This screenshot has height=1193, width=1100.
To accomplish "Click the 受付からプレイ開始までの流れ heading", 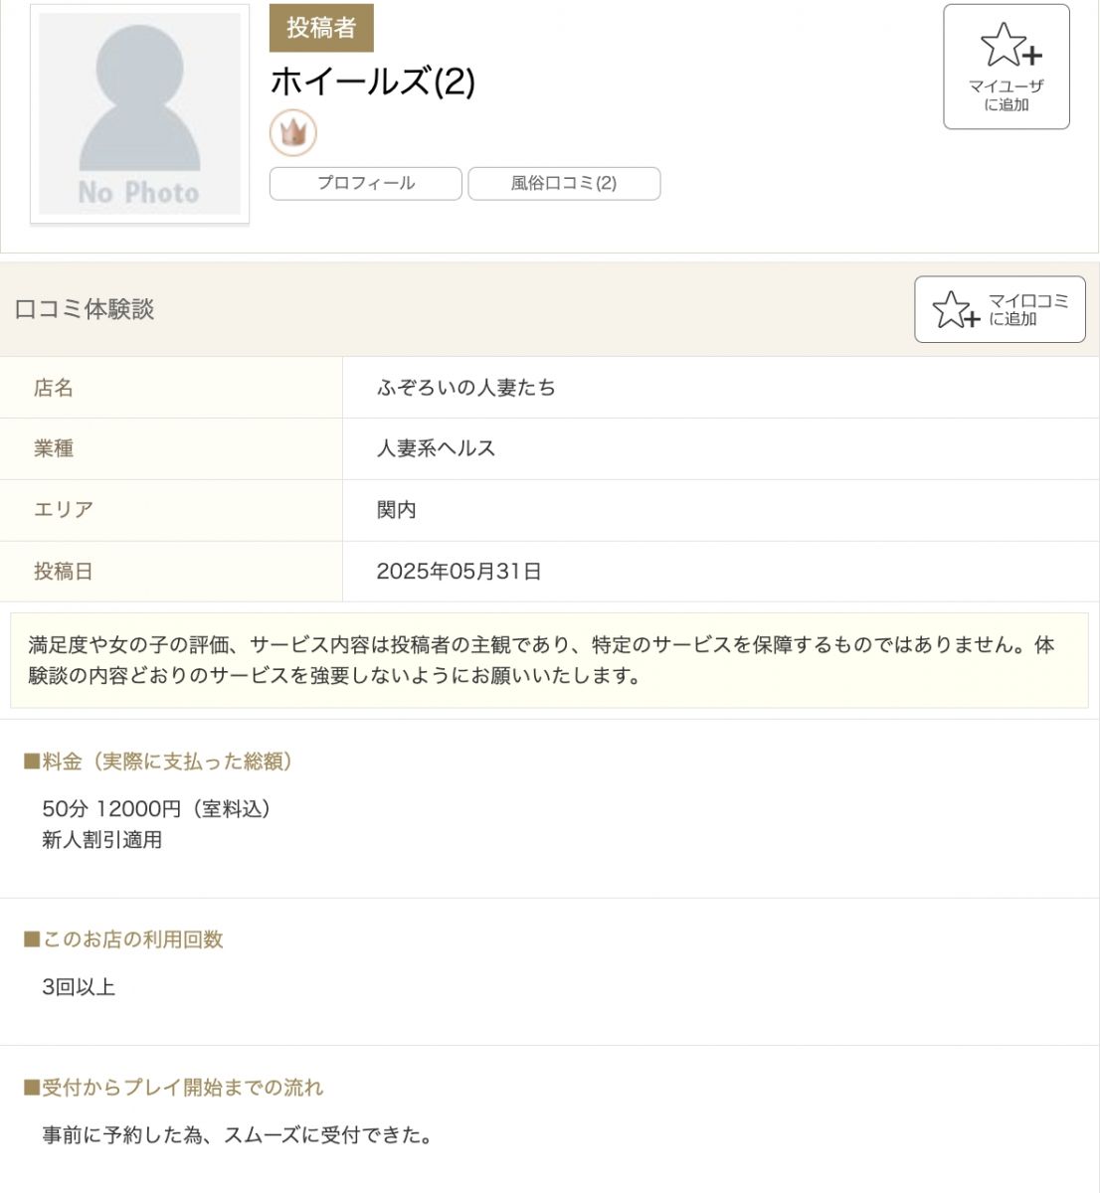I will (174, 1088).
